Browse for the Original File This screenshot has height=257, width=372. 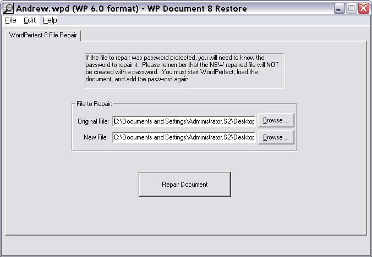(276, 120)
